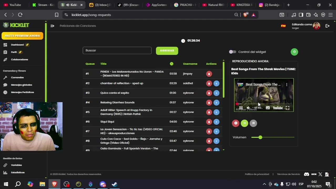
Task: Move Siqui Siqui up in queue
Action: pos(216,122)
